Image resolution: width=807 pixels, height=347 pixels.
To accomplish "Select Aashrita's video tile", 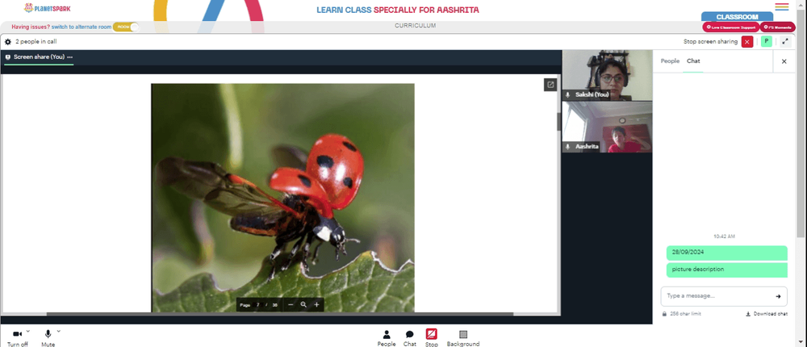I will (607, 127).
